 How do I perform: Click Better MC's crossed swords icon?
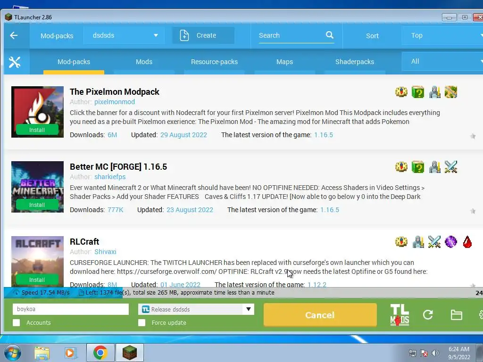(x=450, y=167)
